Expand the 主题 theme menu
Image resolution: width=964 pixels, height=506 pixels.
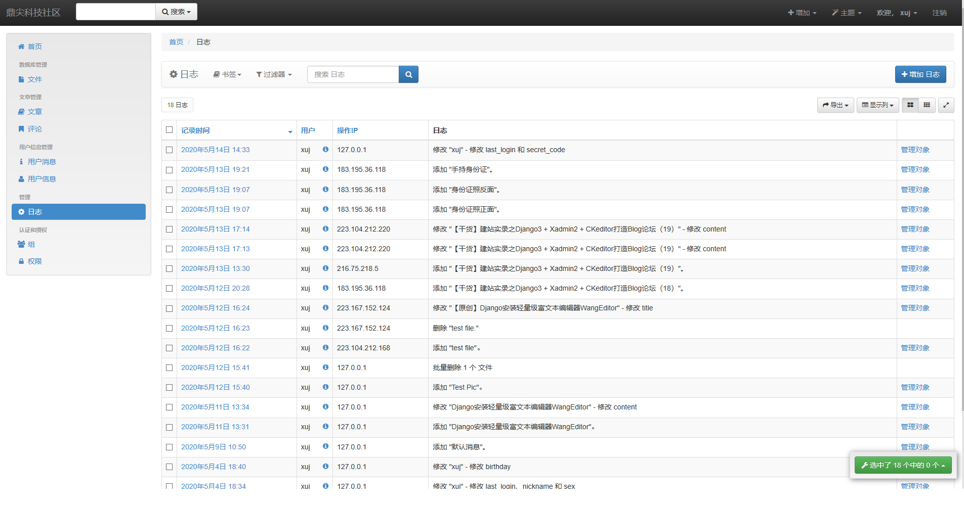[847, 13]
